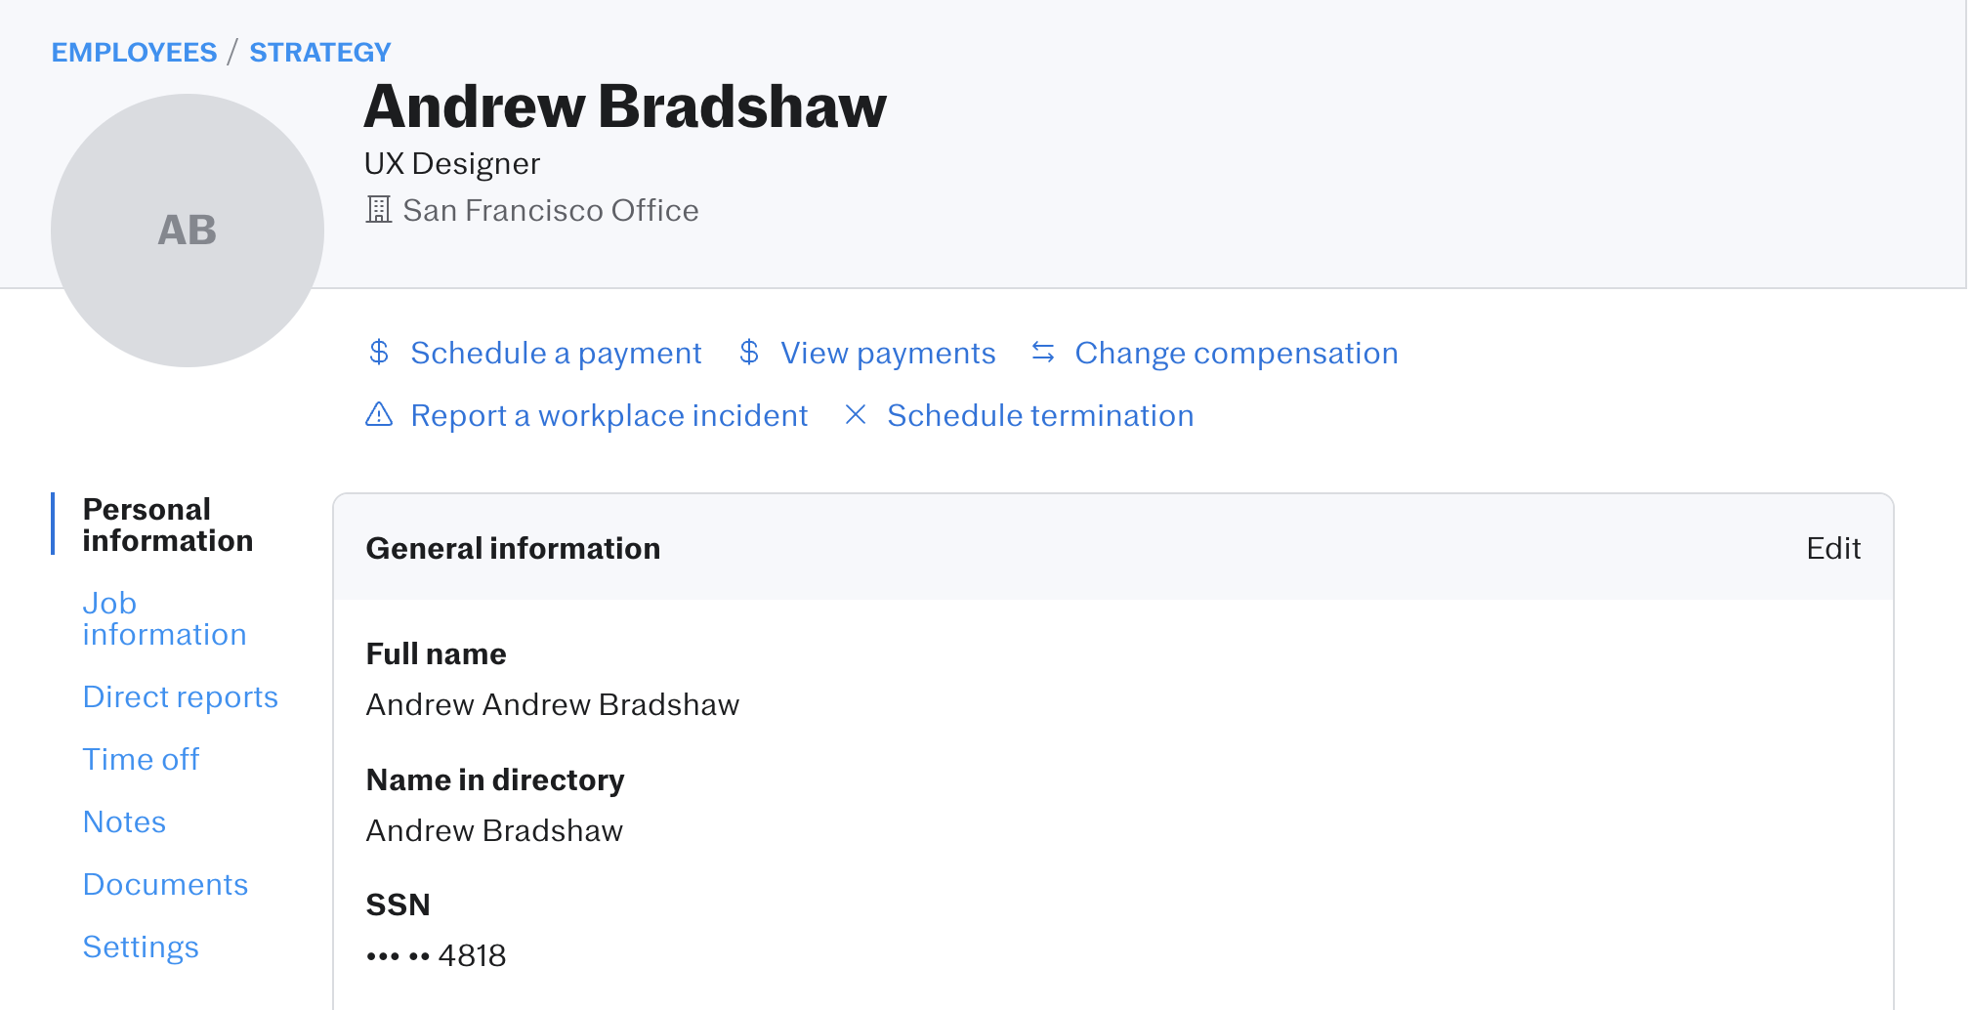
Task: Report a workplace incident
Action: point(609,415)
